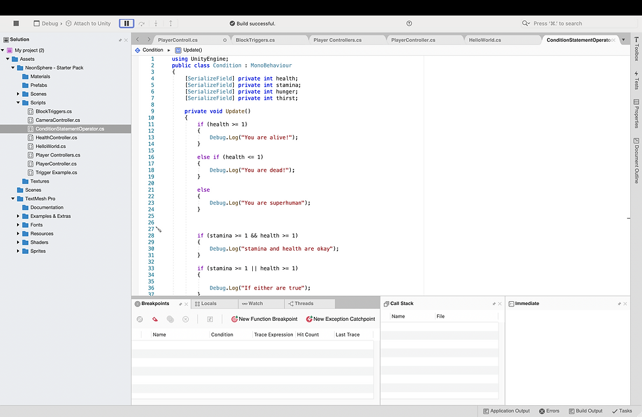Click the Step Over arrow icon
The width and height of the screenshot is (642, 417).
pyautogui.click(x=142, y=24)
